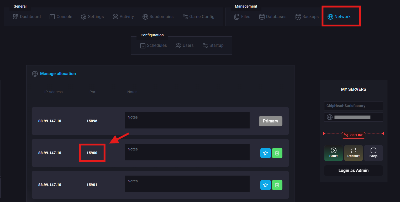This screenshot has width=400, height=202.
Task: Click the ChipHead-Satisfactory server name
Action: pyautogui.click(x=354, y=106)
